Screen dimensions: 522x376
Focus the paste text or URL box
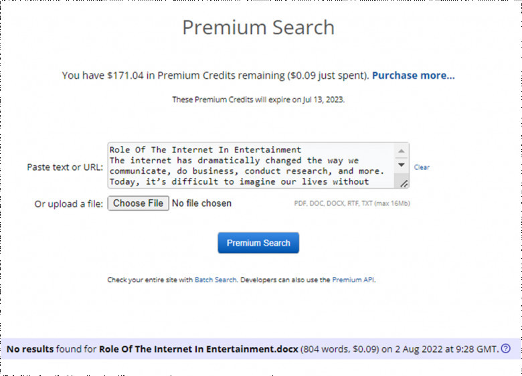point(251,165)
